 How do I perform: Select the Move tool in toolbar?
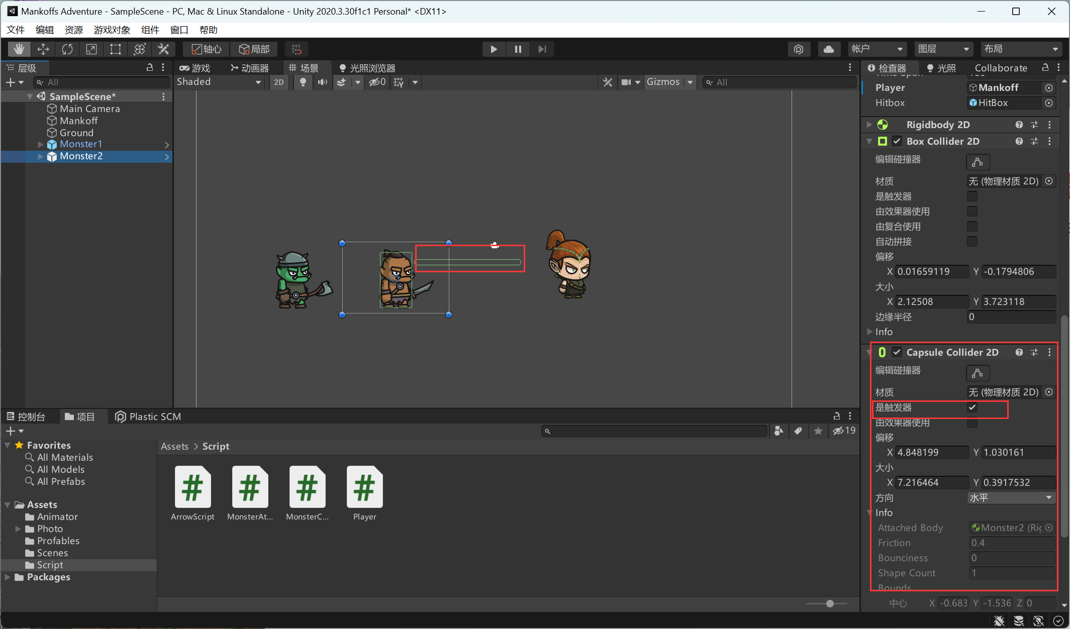click(43, 49)
